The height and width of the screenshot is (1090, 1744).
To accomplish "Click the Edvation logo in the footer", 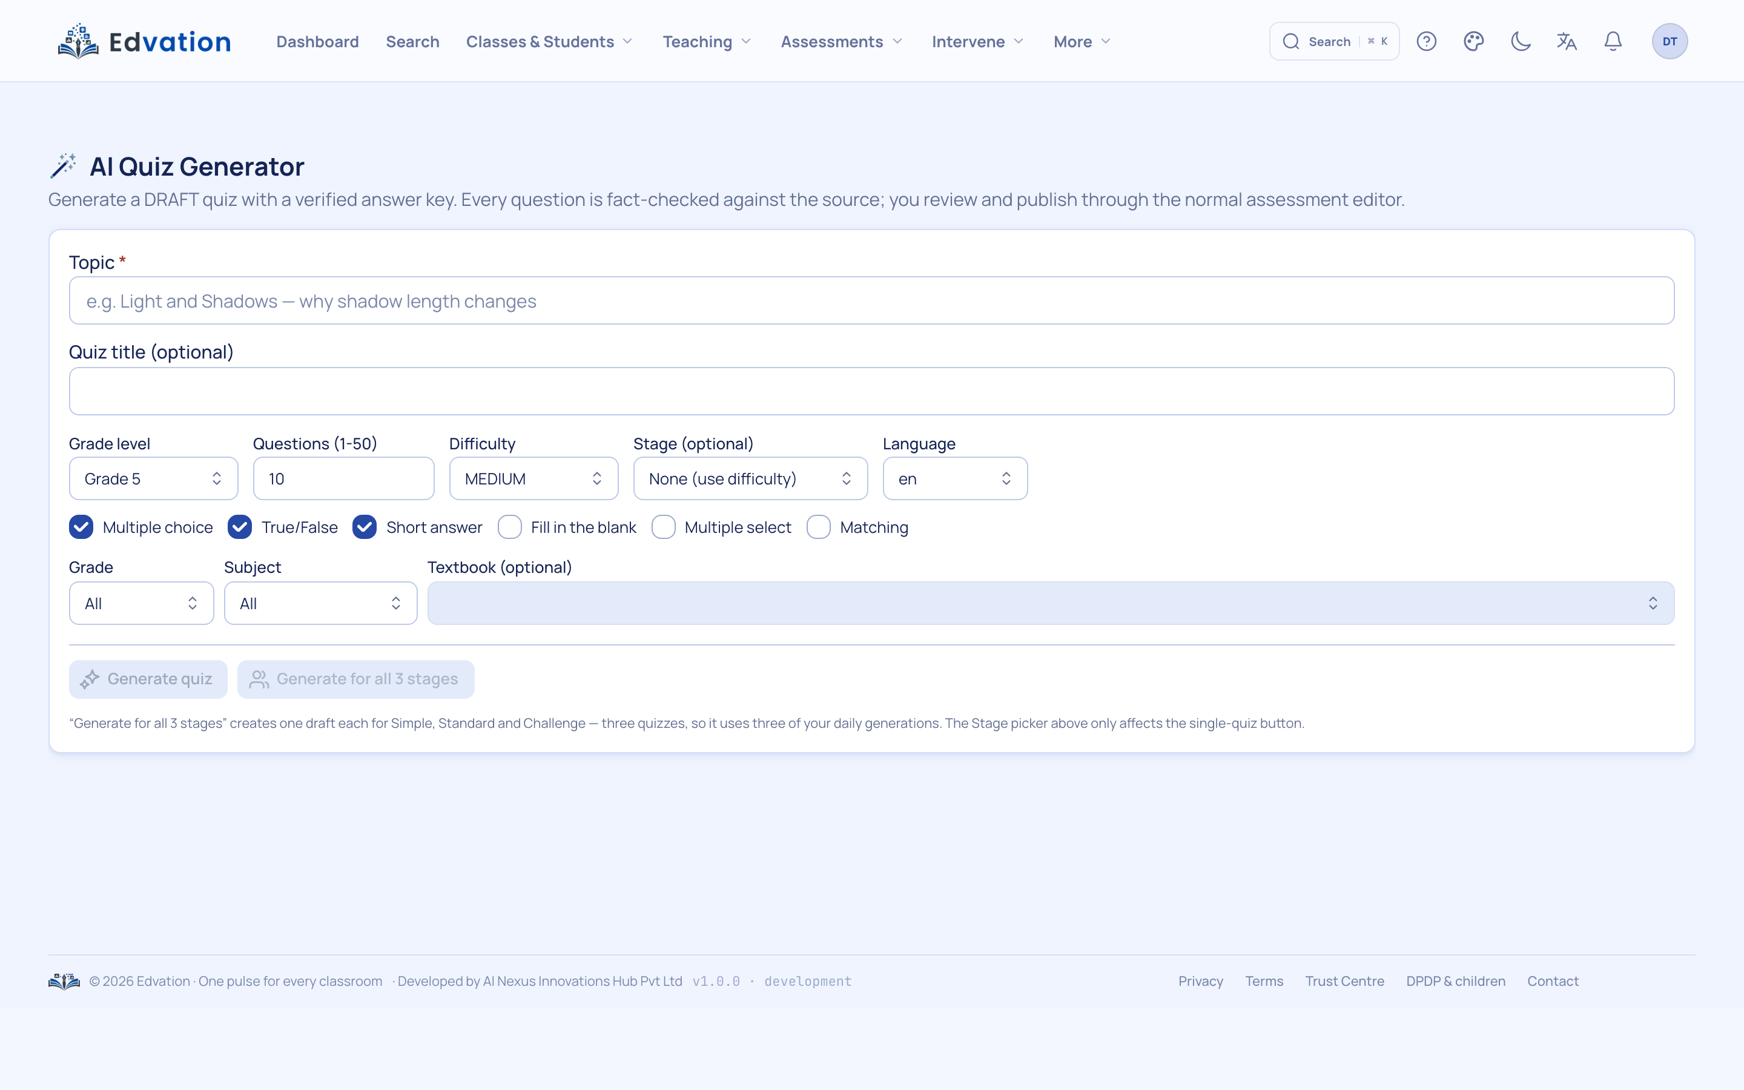I will pos(64,980).
